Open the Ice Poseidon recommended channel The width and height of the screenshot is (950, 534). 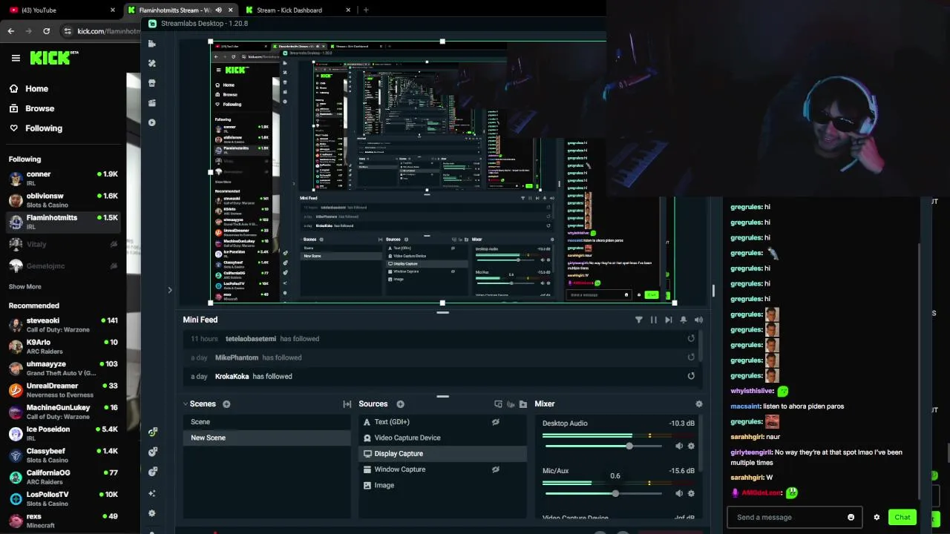point(64,433)
